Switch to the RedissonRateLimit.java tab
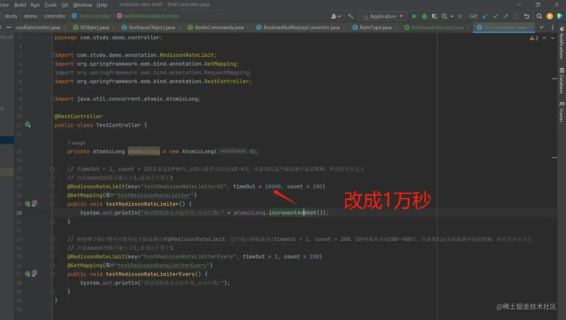The width and height of the screenshot is (566, 320). [x=438, y=27]
